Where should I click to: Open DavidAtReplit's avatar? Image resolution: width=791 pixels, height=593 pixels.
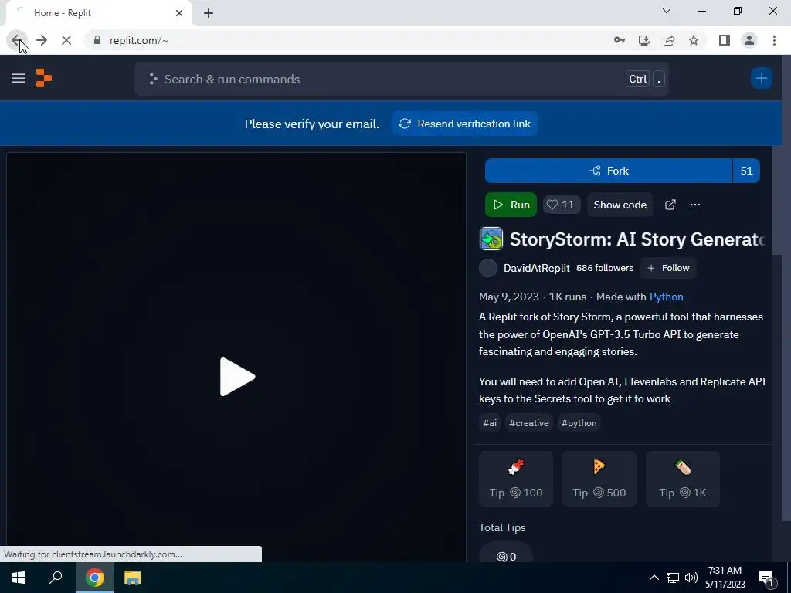point(488,268)
